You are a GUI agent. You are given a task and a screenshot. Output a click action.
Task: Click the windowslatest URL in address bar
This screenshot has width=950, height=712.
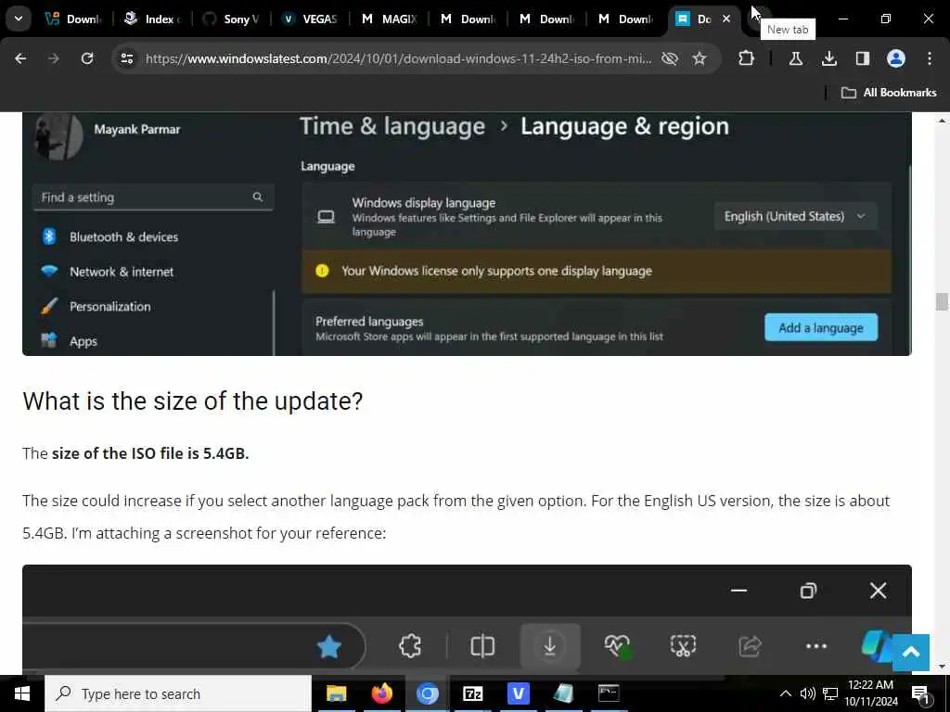coord(399,58)
